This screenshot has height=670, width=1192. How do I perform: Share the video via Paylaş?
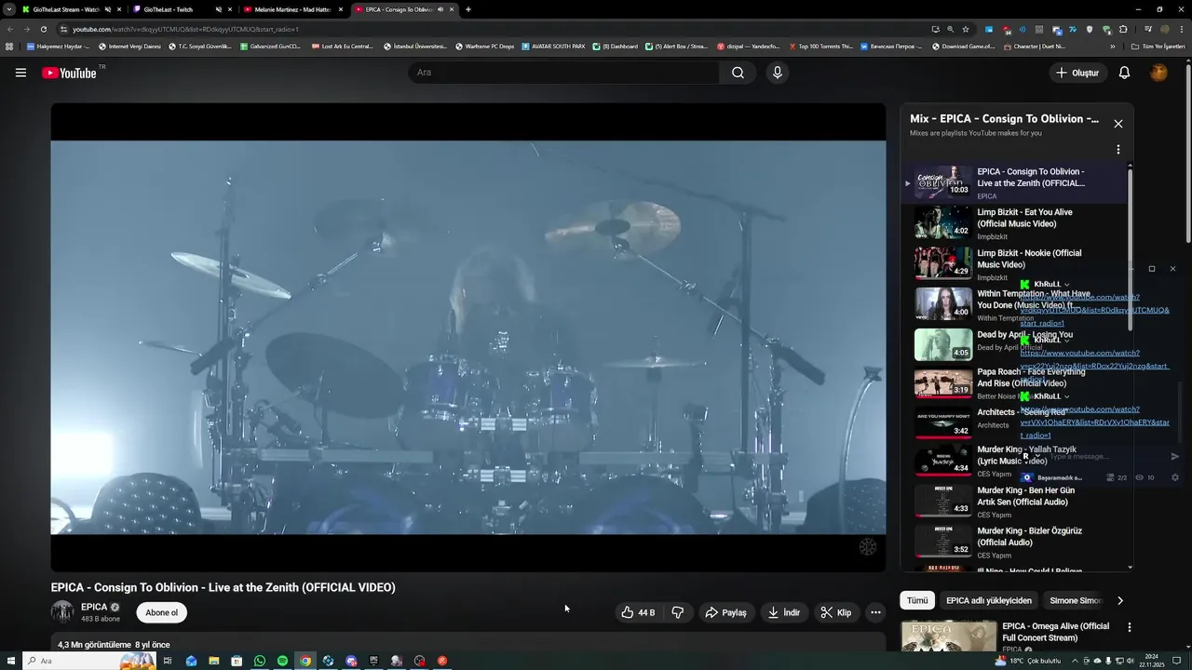click(725, 612)
